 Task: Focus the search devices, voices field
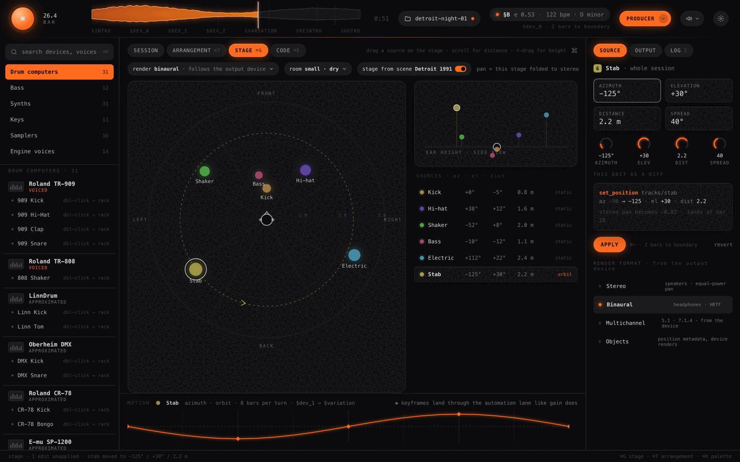59,52
